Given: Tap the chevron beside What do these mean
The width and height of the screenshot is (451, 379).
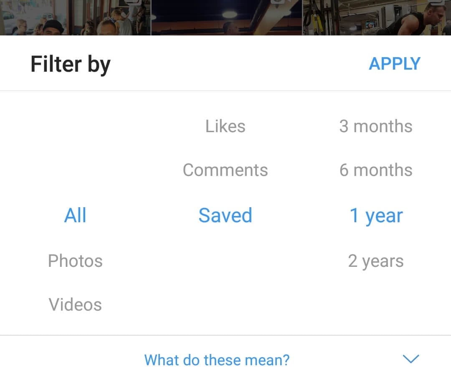Looking at the screenshot, I should pyautogui.click(x=411, y=359).
